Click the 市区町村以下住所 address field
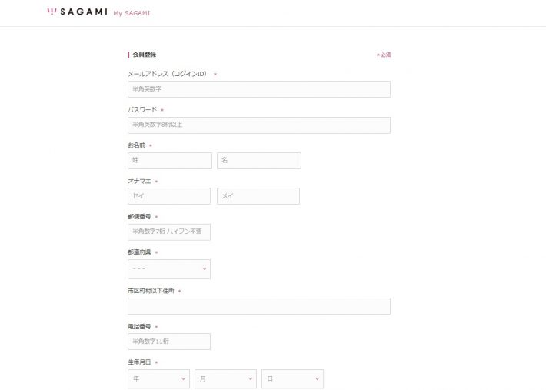 [x=258, y=306]
